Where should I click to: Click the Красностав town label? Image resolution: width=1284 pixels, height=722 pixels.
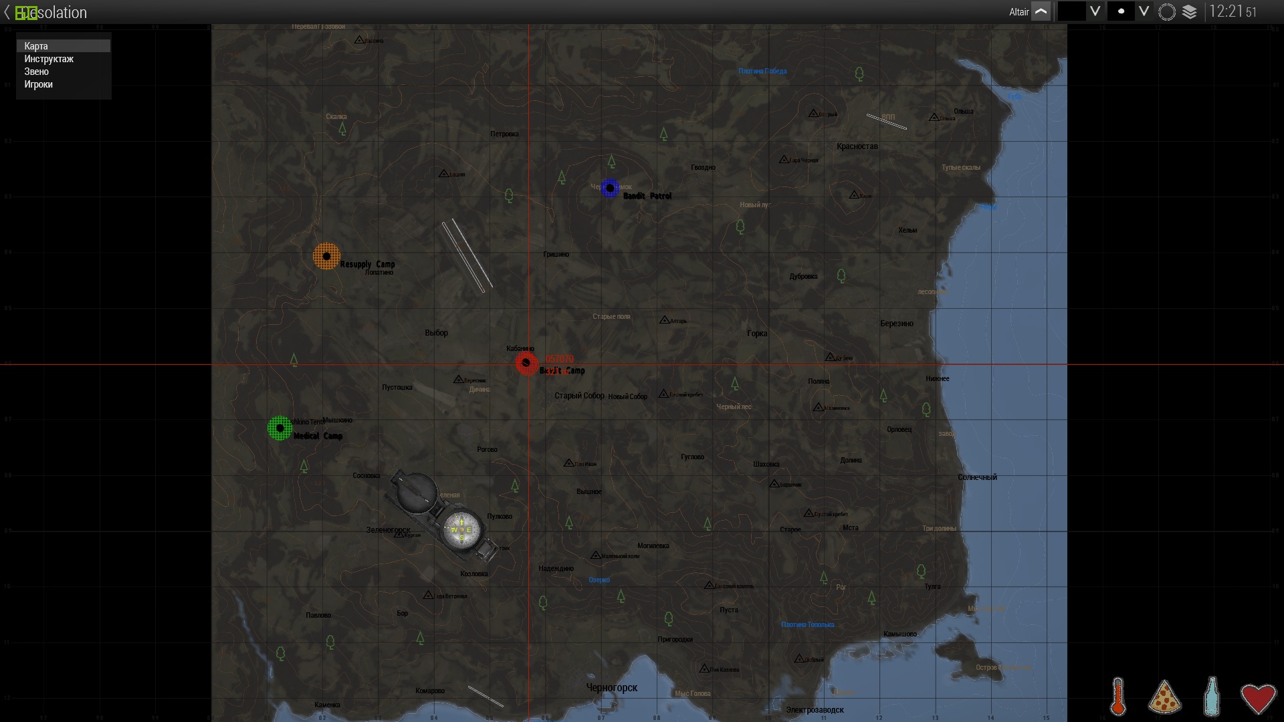pyautogui.click(x=857, y=146)
